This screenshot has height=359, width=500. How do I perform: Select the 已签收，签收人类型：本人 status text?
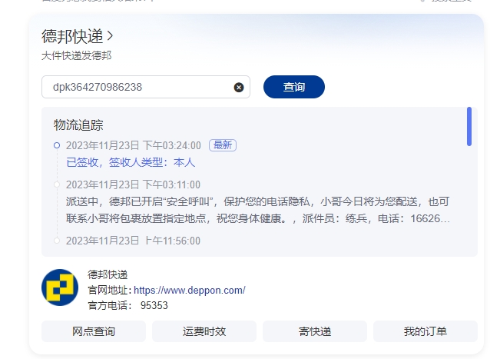[131, 162]
